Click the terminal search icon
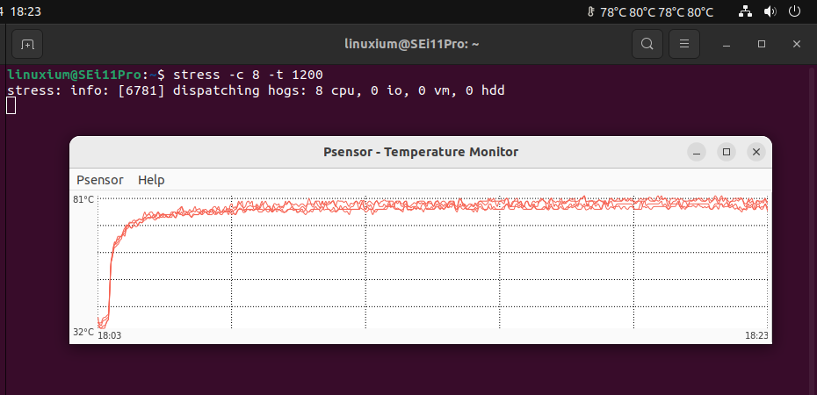Image resolution: width=817 pixels, height=395 pixels. [x=647, y=44]
